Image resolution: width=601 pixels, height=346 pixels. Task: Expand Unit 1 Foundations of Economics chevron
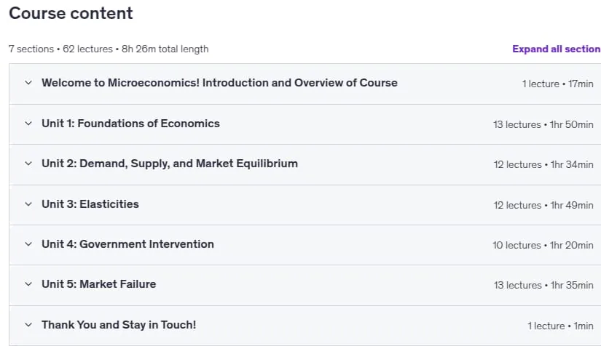[x=28, y=124]
